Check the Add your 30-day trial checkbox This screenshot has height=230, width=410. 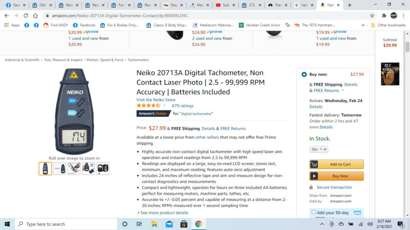[x=314, y=212]
